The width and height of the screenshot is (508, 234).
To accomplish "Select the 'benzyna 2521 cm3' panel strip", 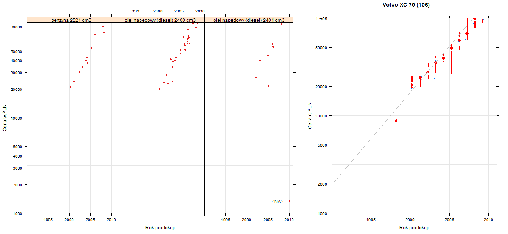I will (72, 20).
